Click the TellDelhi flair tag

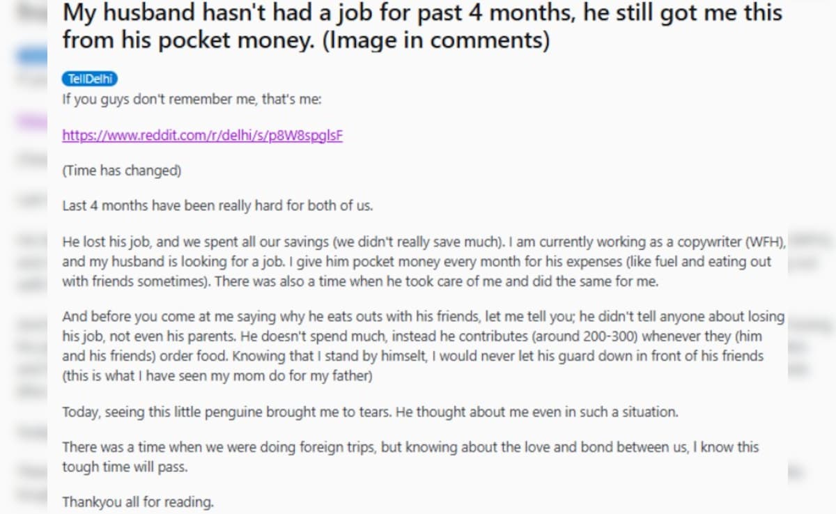click(89, 79)
